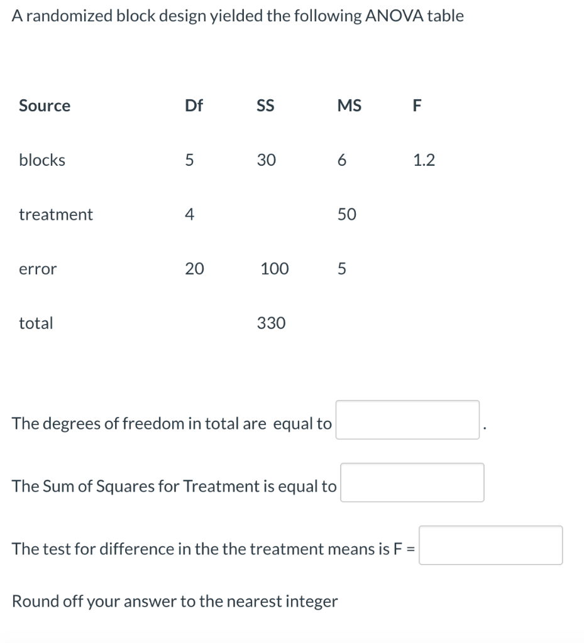
Task: Click the Df column header
Action: tap(193, 105)
